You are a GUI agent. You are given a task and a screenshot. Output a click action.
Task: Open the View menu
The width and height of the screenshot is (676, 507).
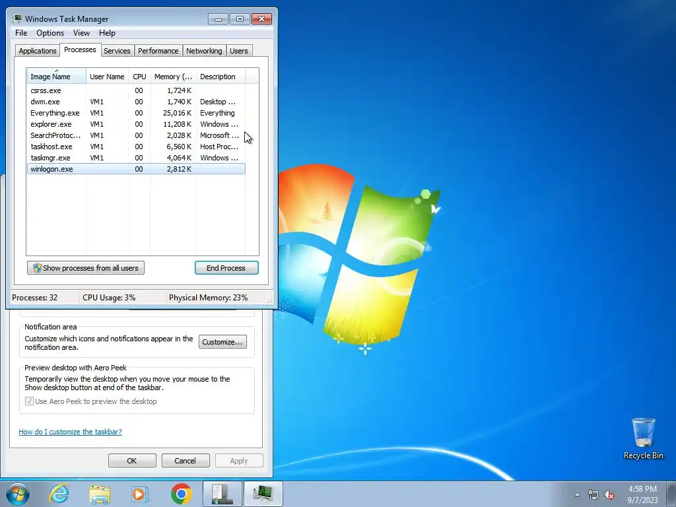point(81,33)
